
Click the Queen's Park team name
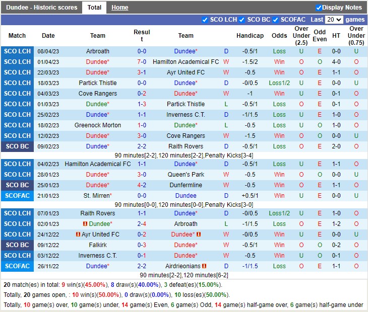click(x=186, y=175)
